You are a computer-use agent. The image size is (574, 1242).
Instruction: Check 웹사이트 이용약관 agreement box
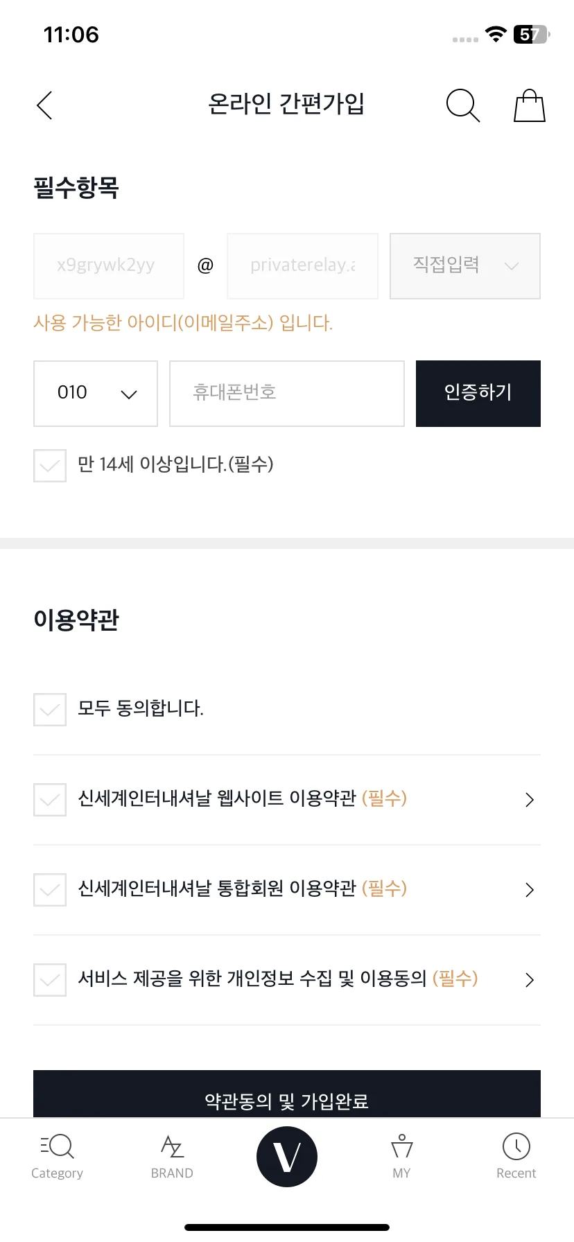click(50, 799)
